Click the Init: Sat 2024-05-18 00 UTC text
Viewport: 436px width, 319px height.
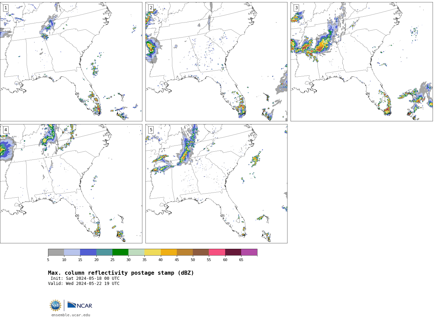pos(85,278)
